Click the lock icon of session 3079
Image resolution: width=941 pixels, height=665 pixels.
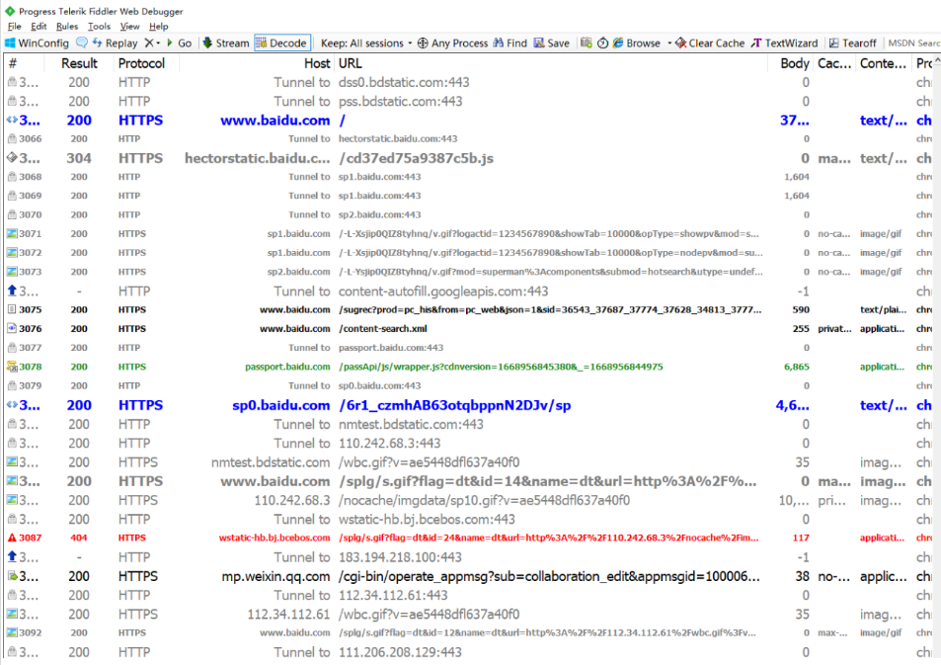pyautogui.click(x=12, y=385)
